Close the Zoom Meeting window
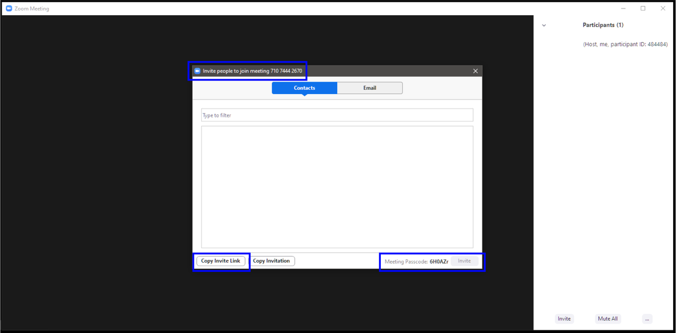Image resolution: width=676 pixels, height=333 pixels. [662, 8]
